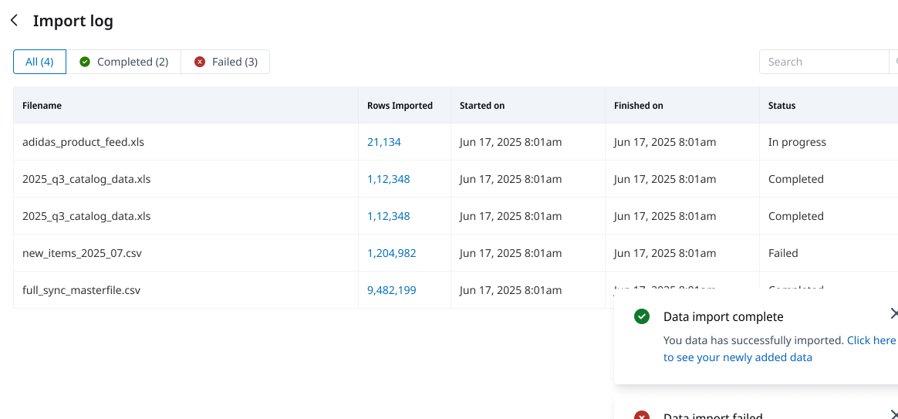Click Started on date of full_sync_masterfile.csv row
898x419 pixels.
pyautogui.click(x=510, y=290)
